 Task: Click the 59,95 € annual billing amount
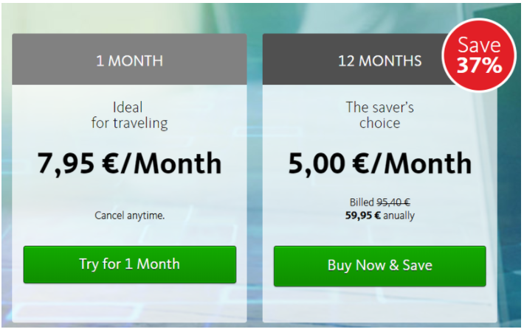(x=362, y=216)
